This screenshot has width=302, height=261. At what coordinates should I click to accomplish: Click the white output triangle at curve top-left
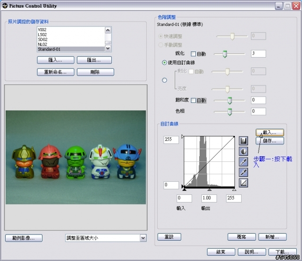(x=183, y=136)
